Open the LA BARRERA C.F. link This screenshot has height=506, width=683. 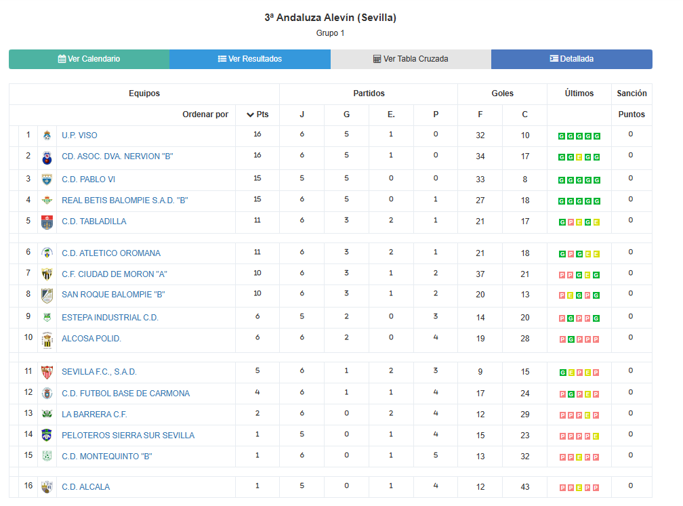click(95, 415)
